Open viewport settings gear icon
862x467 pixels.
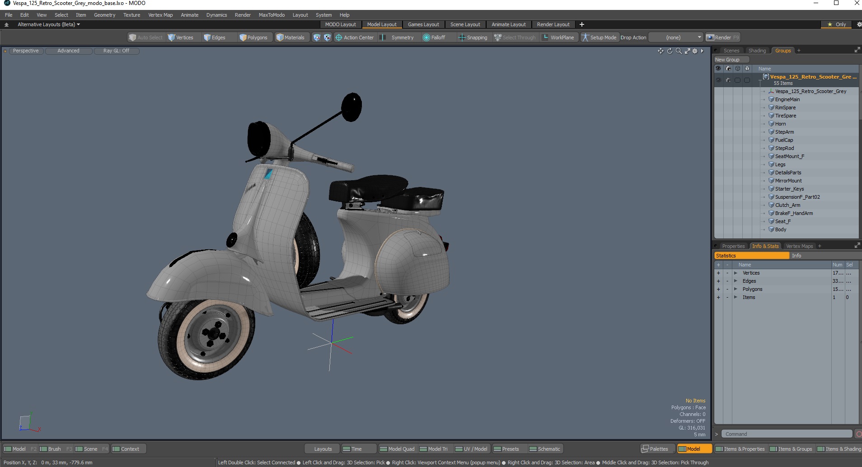coord(695,51)
